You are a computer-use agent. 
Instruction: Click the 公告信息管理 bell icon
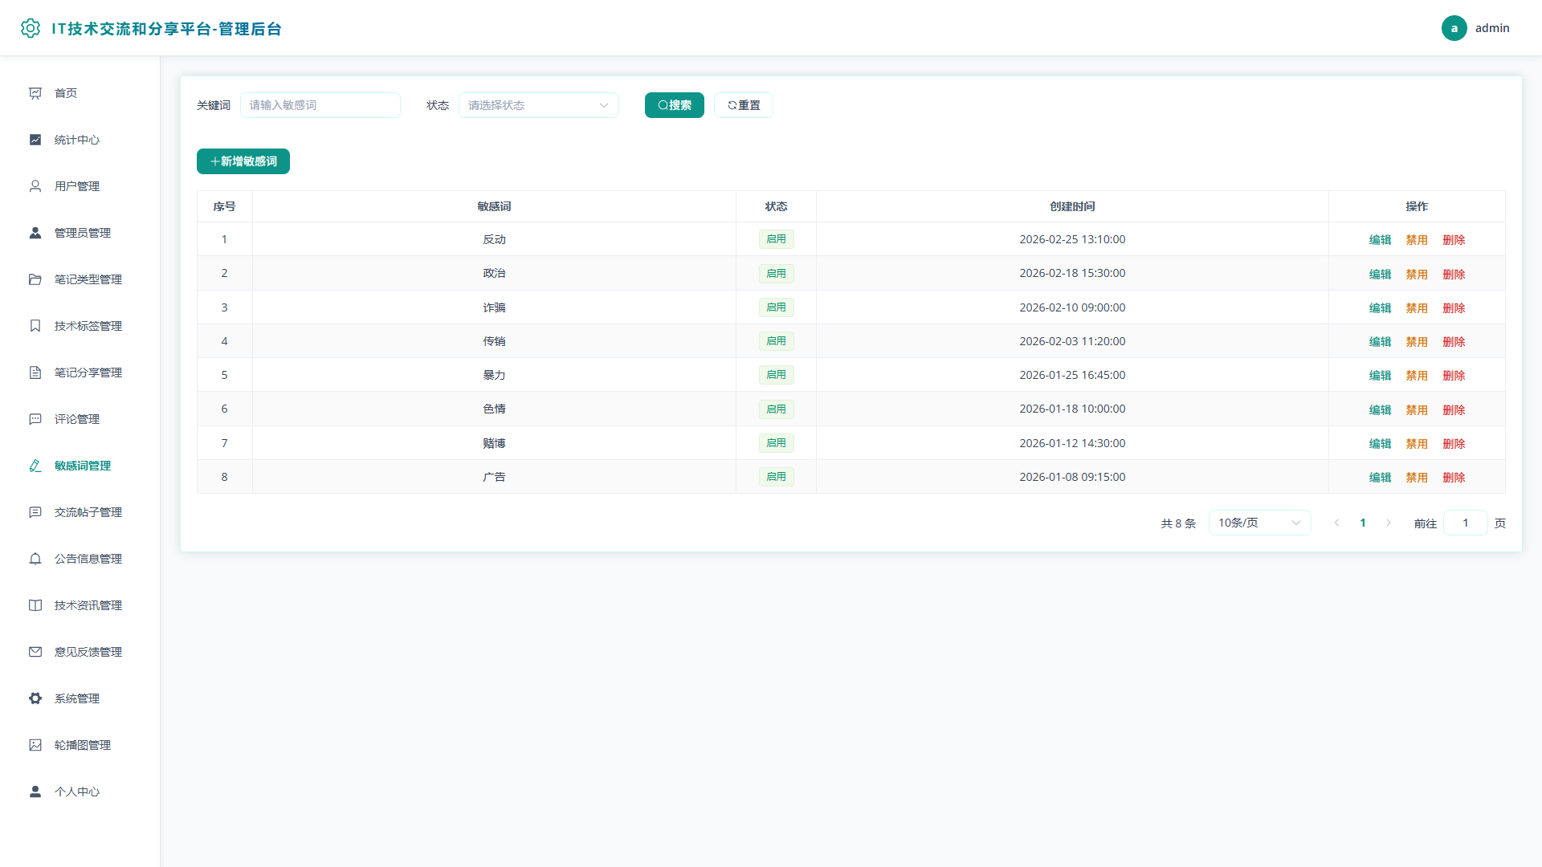(x=35, y=559)
